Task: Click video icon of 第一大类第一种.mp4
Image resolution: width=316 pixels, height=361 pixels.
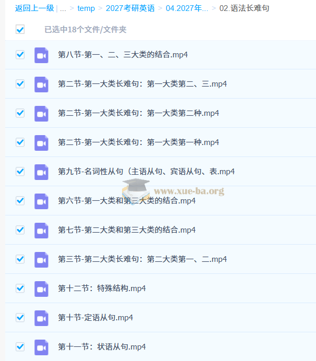Action: click(x=41, y=142)
